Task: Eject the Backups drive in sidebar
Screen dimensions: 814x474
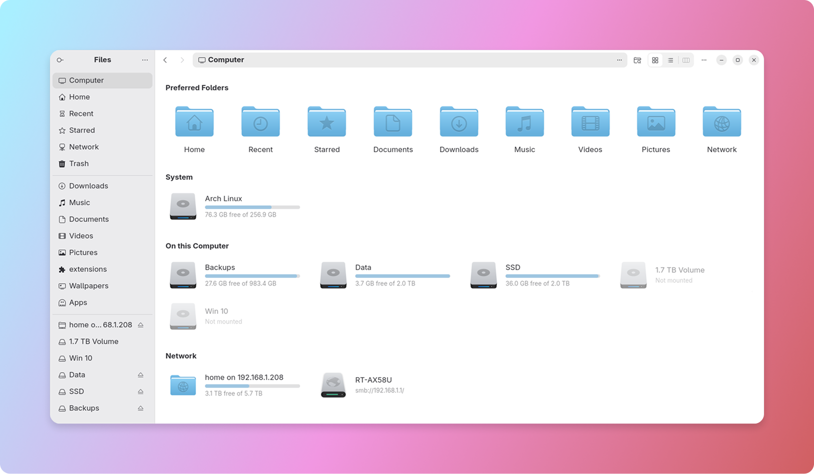Action: pos(141,408)
